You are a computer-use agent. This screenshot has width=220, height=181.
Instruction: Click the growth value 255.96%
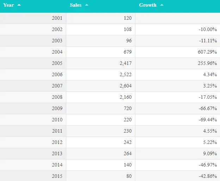click(208, 63)
